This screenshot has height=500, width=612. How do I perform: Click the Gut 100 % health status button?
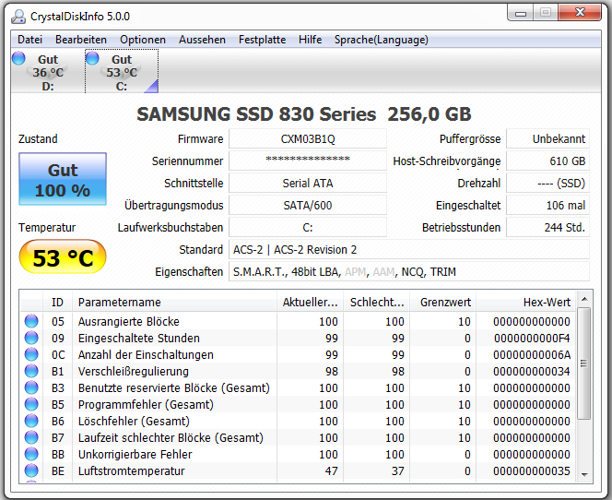[x=63, y=179]
